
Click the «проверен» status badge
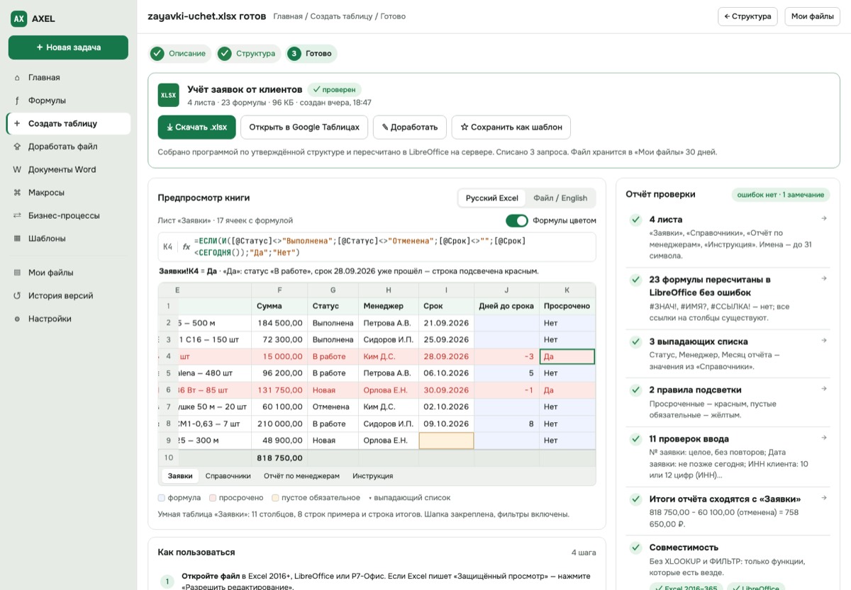pyautogui.click(x=335, y=90)
